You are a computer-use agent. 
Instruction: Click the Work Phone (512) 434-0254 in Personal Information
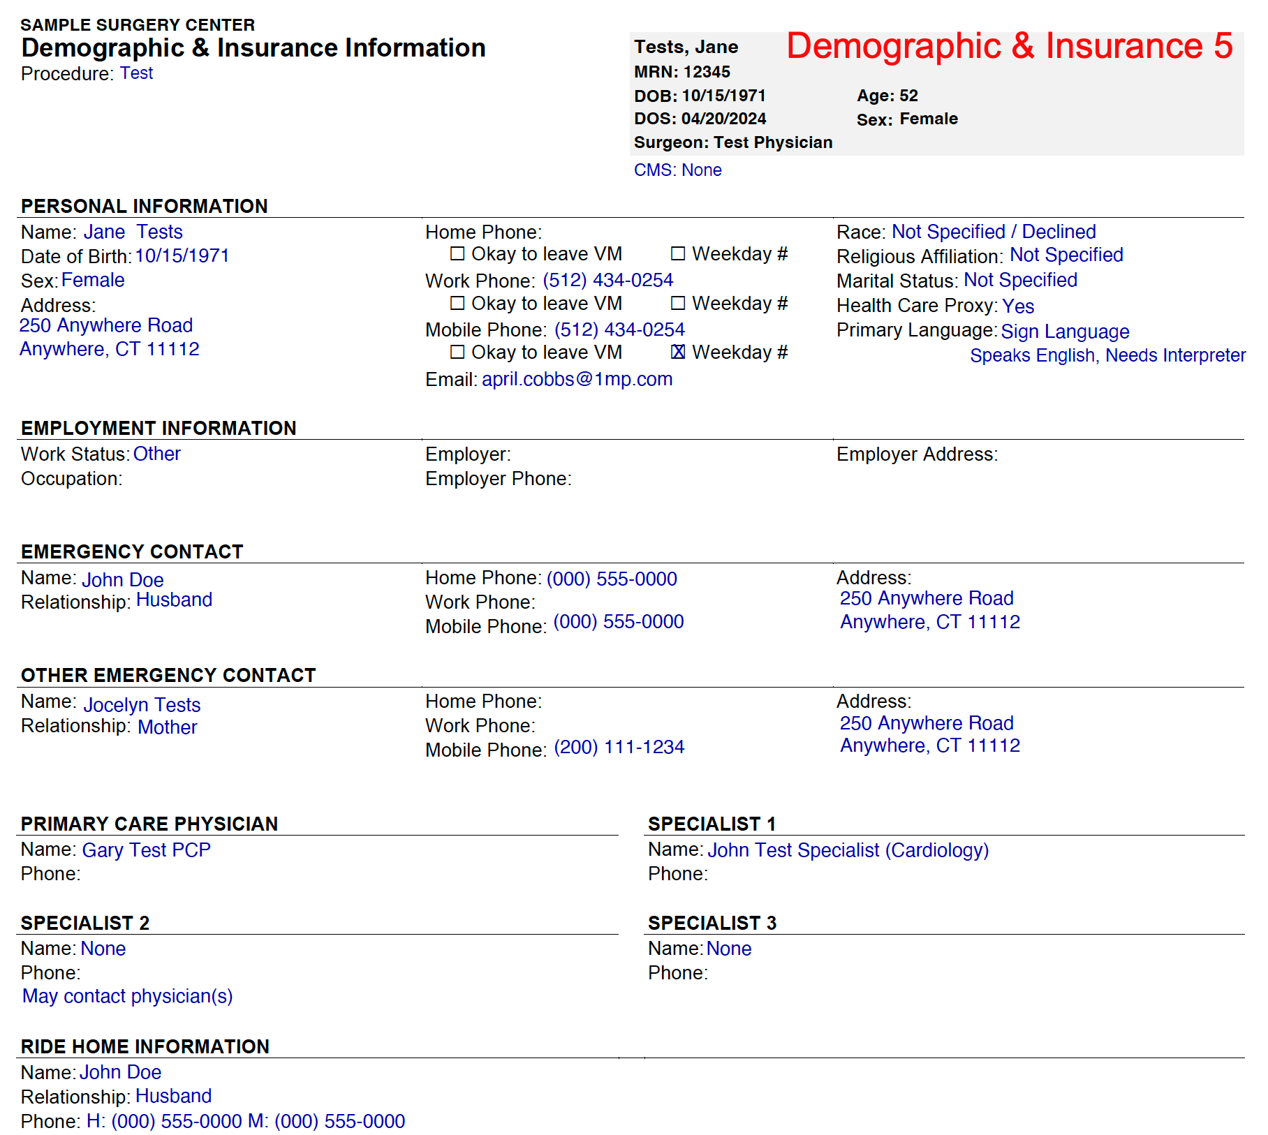pos(608,280)
